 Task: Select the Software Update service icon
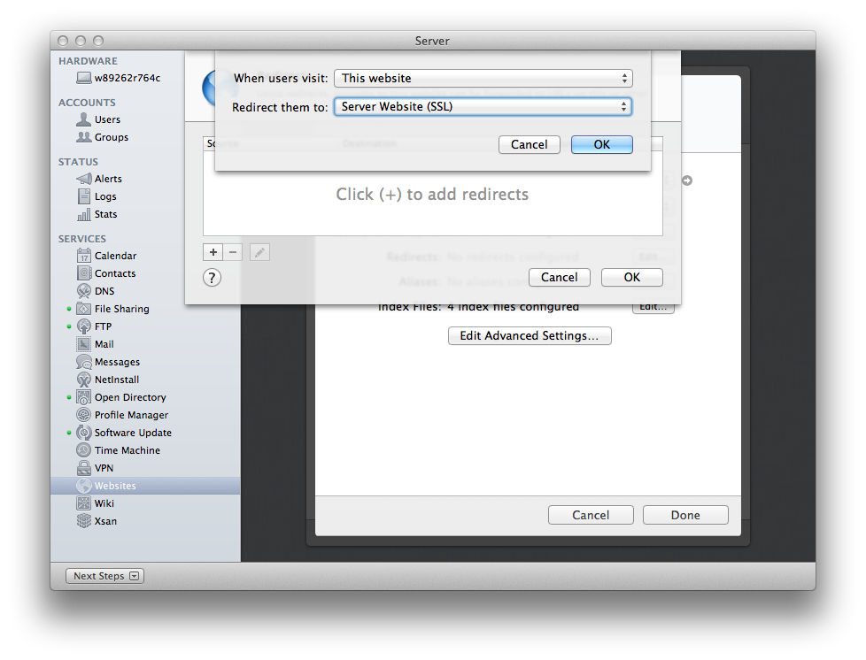[84, 433]
